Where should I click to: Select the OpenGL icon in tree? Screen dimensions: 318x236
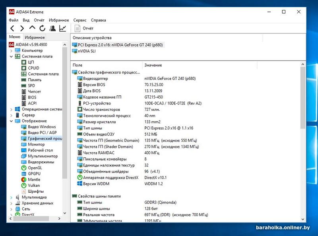[x=24, y=168]
